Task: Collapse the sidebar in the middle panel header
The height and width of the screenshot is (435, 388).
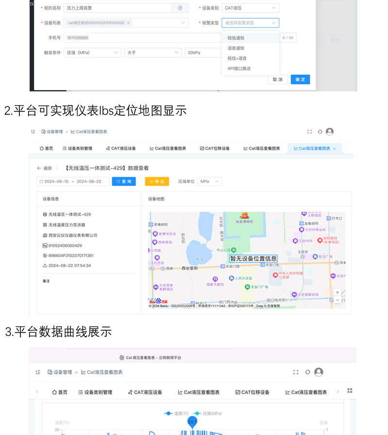Action: click(x=33, y=132)
